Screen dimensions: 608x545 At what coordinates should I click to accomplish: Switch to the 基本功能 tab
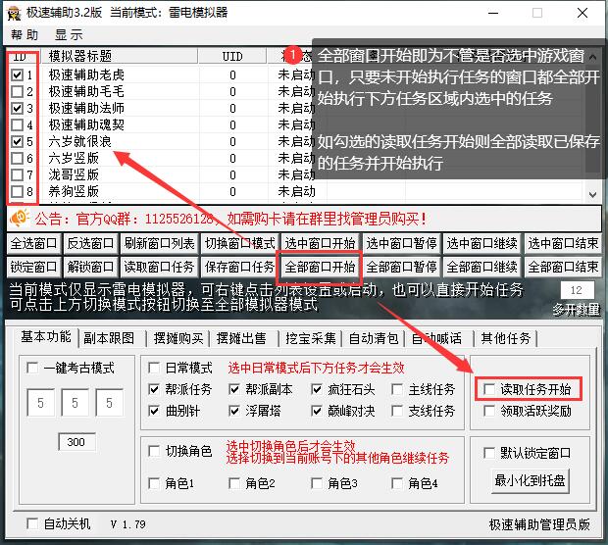click(46, 336)
